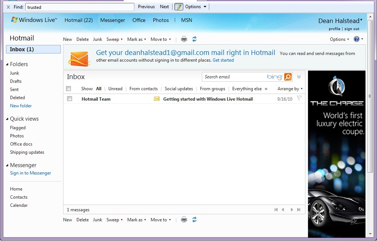
Task: Jump to Next find match
Action: (164, 7)
